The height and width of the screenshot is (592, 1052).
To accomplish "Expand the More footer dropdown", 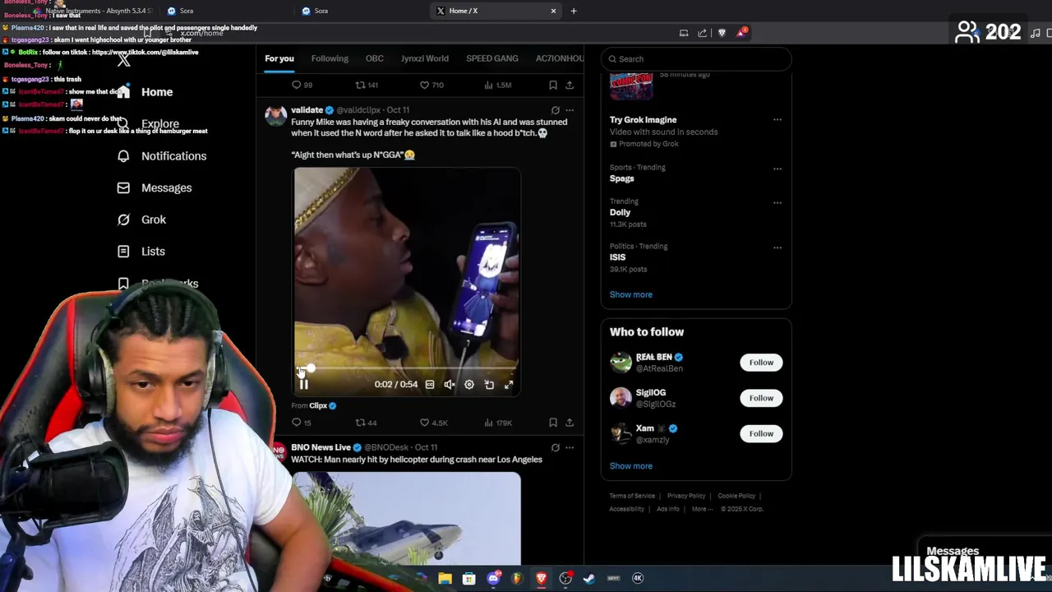I will coord(702,509).
